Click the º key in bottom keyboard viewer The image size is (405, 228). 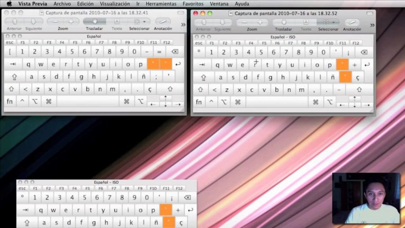point(23,198)
